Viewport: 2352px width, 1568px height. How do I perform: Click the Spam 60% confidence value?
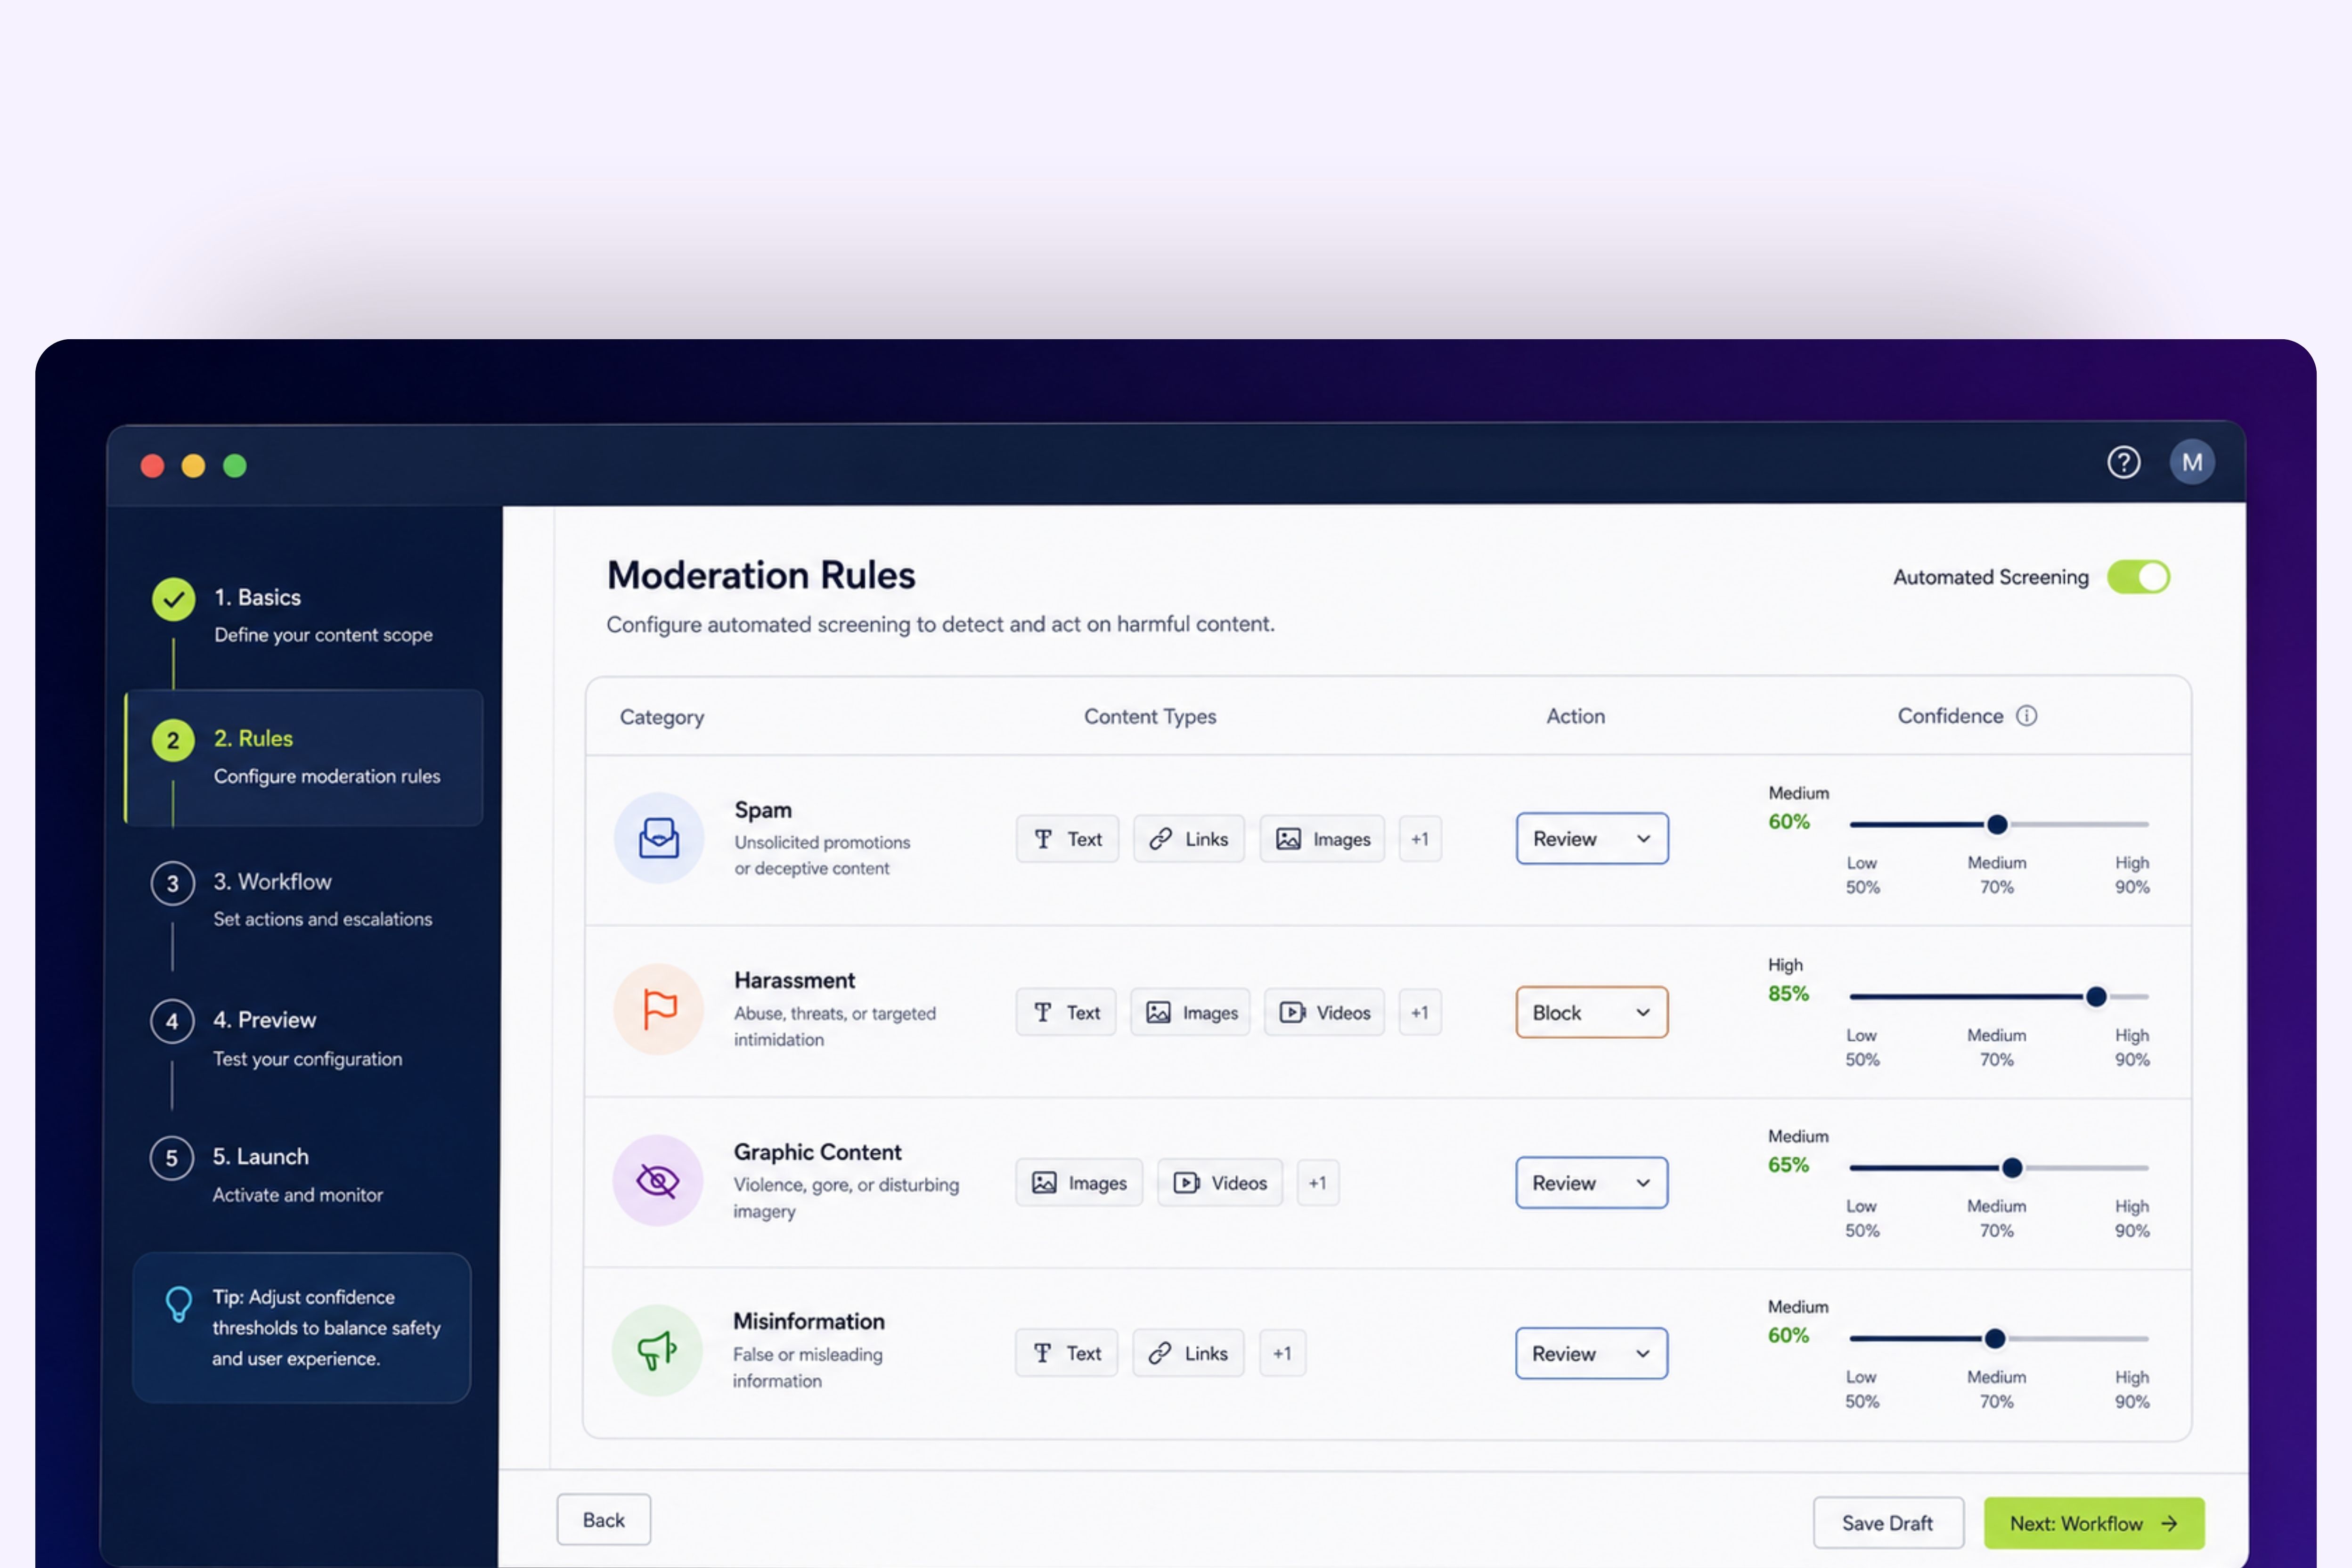[1789, 821]
